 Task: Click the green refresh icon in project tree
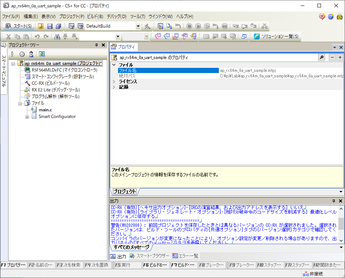(42, 54)
